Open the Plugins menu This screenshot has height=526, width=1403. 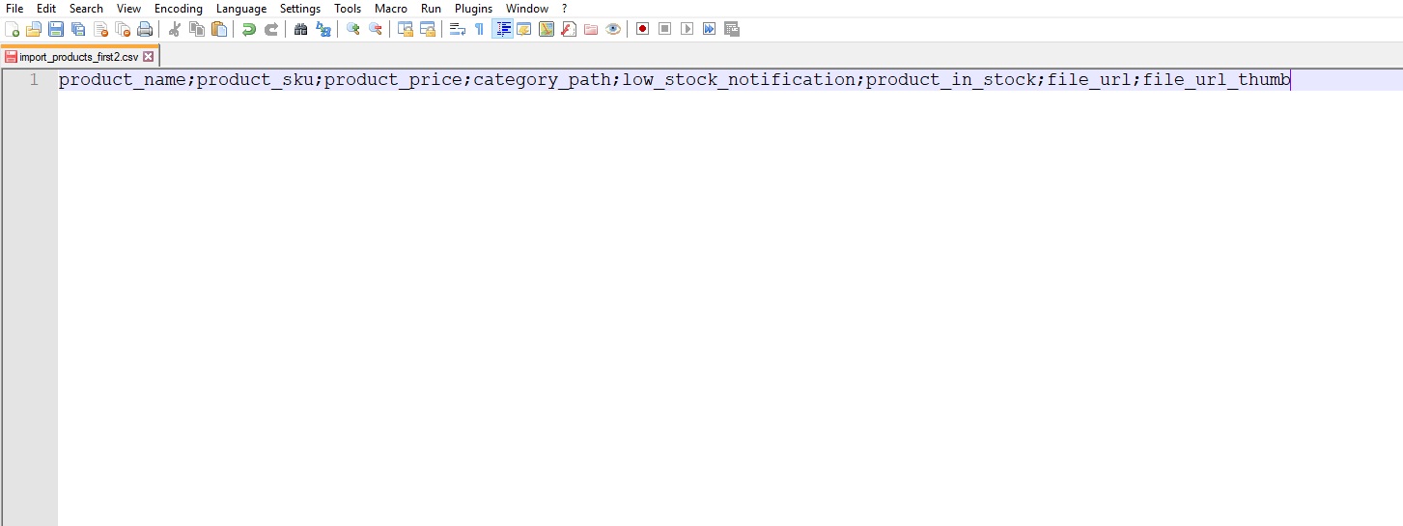pyautogui.click(x=473, y=9)
